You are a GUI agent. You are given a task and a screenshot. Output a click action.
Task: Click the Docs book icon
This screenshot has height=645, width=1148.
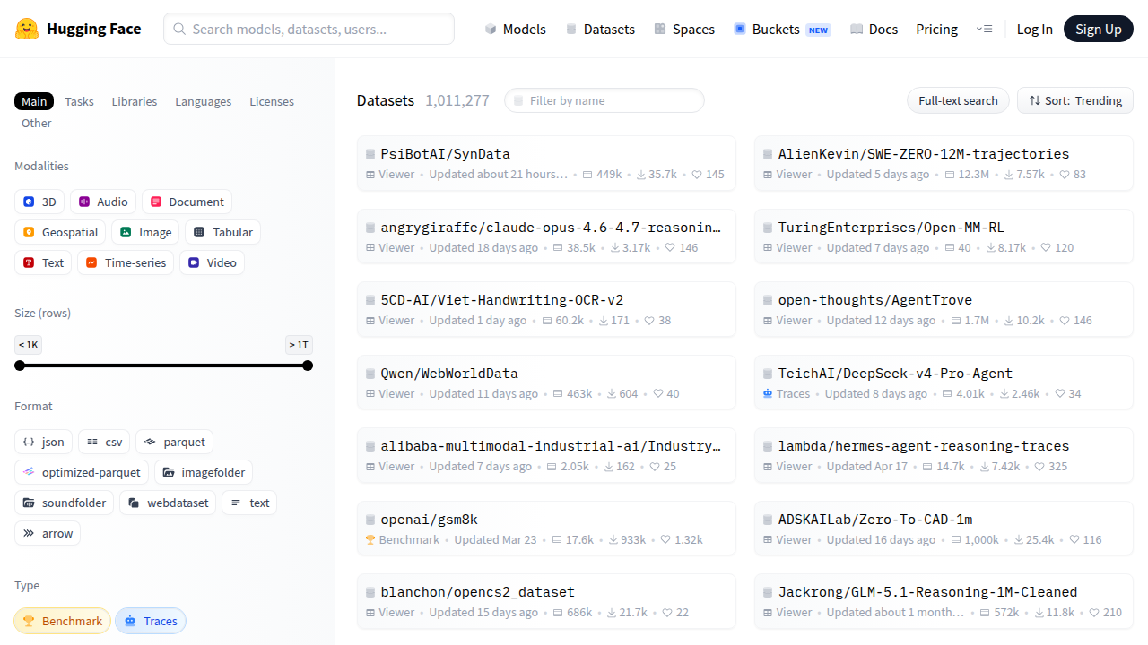click(857, 29)
